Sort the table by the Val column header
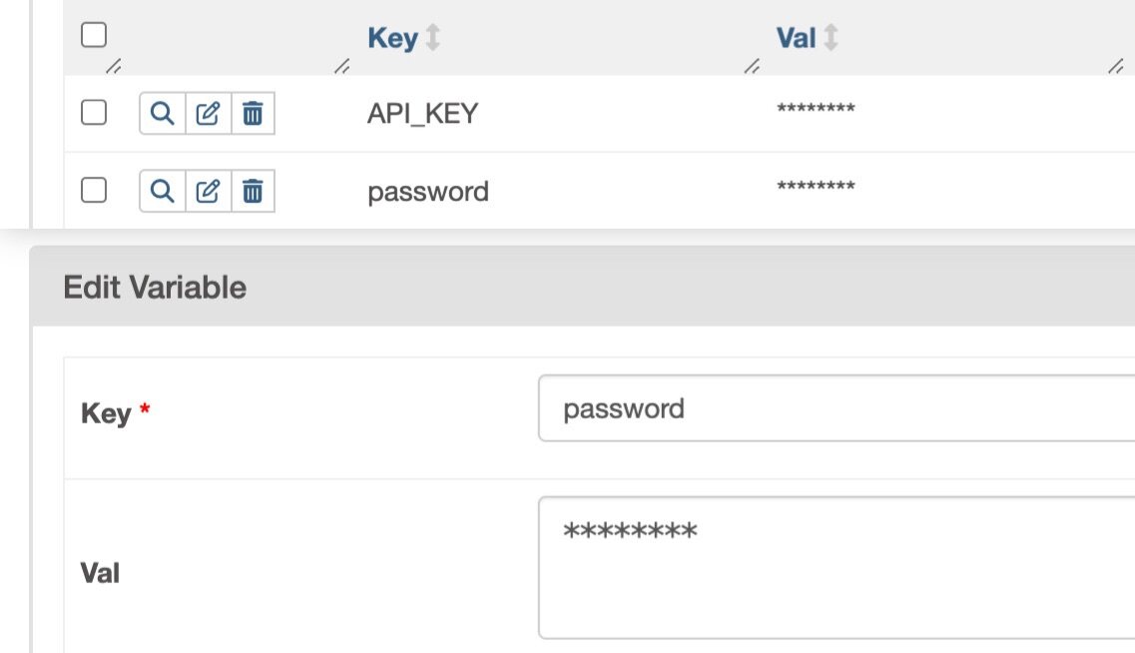Viewport: 1135px width, 653px height. [796, 39]
